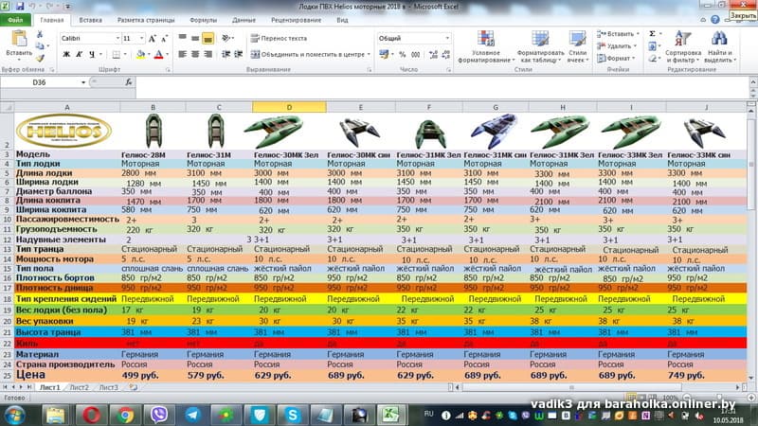Toggle bold formatting (Ж)
The image size is (758, 426).
click(x=66, y=55)
